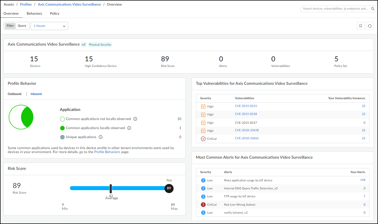Open the Profile Behaviors page link
This screenshot has height=224, width=378.
pyautogui.click(x=107, y=152)
